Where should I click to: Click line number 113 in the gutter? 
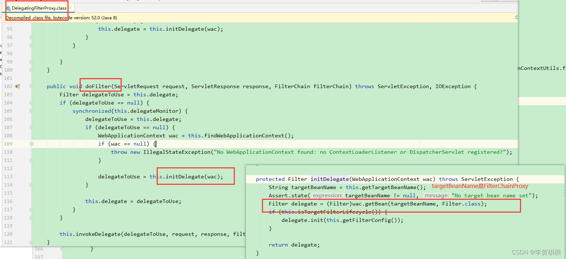click(x=8, y=177)
